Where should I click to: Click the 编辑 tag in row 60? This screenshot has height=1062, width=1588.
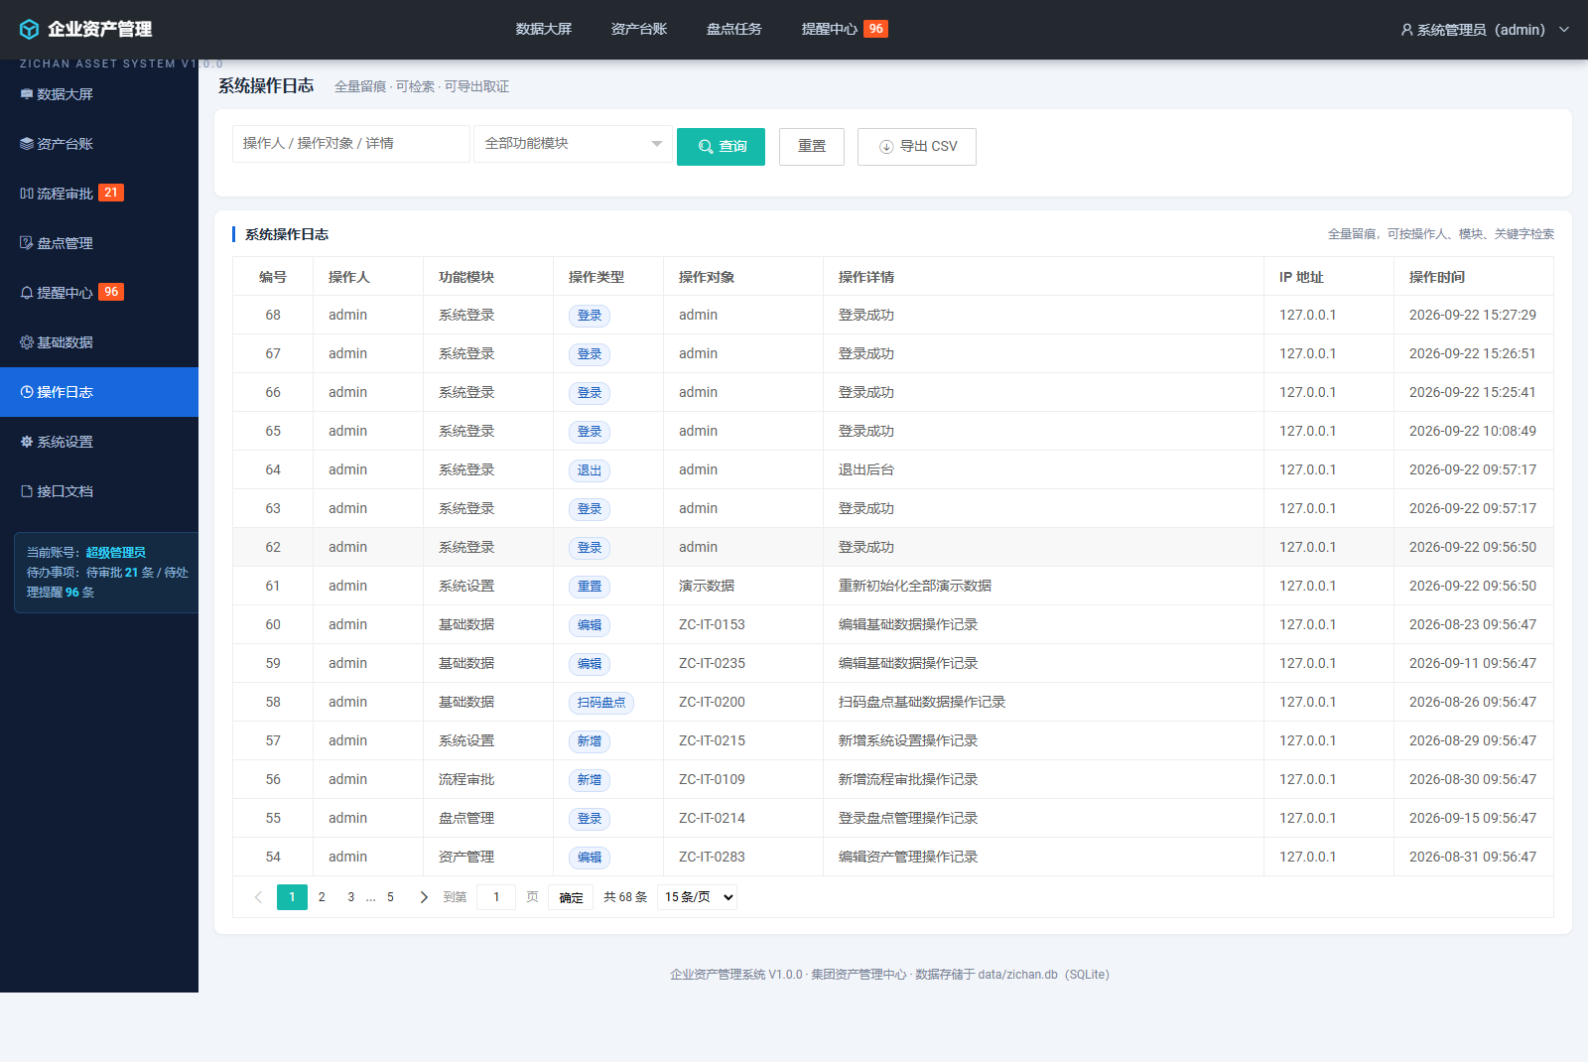(590, 625)
